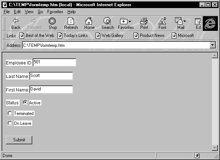Click the Submit form button
The image size is (220, 160).
19,140
